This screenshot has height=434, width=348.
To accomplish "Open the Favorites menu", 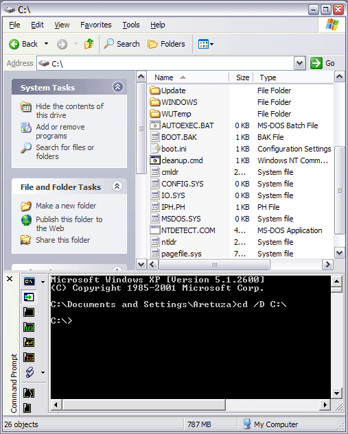I will 96,25.
